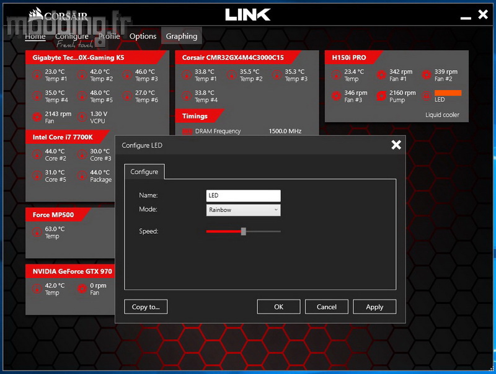
Task: Select the 35.0 °C Temp #4 thermometer icon
Action: pyautogui.click(x=37, y=96)
